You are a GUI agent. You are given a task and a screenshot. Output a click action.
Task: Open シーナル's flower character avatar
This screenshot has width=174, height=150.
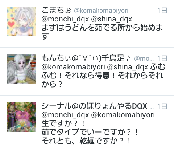pos(21,117)
